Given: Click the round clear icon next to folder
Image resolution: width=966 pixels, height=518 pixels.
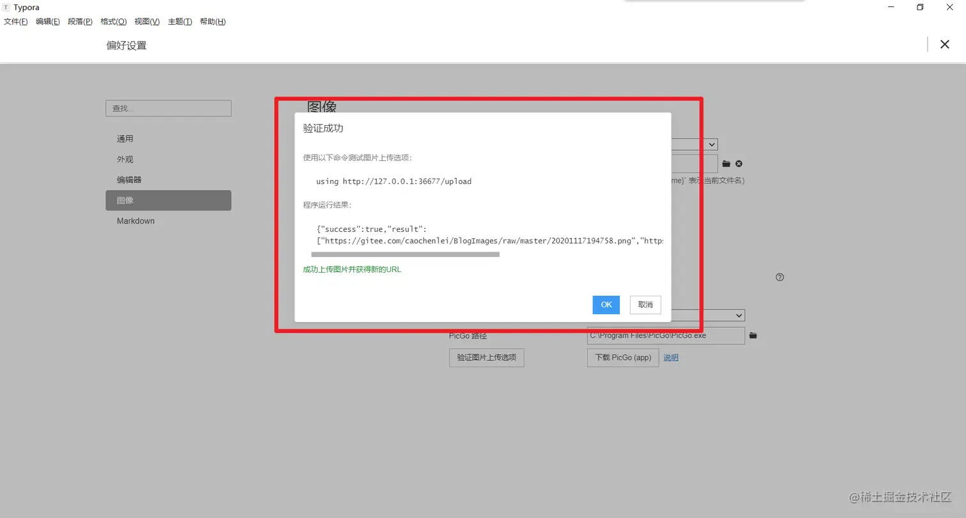Looking at the screenshot, I should [x=739, y=164].
